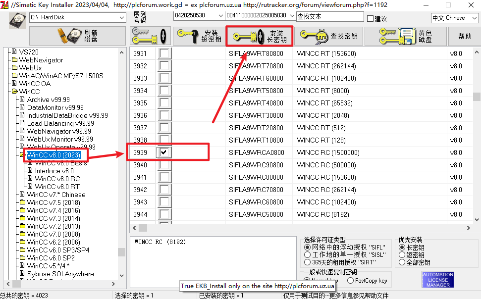
Task: Select the FastCopy key option
Action: click(x=351, y=281)
